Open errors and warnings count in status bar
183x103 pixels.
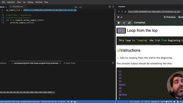tap(74, 102)
